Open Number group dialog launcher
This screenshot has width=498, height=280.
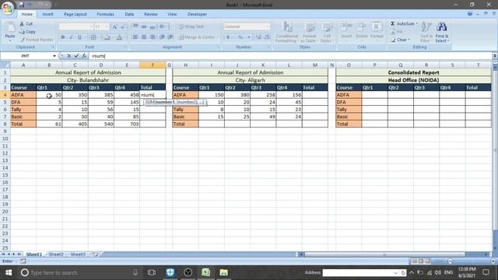click(268, 47)
